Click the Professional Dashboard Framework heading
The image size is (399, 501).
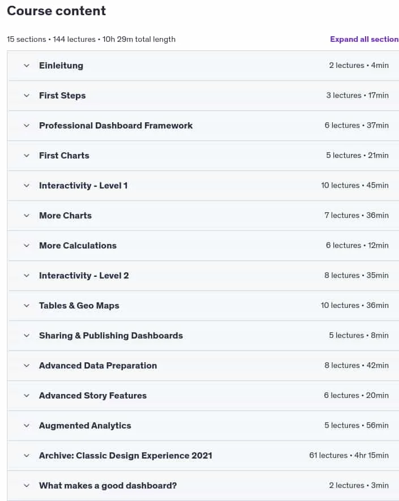(x=115, y=126)
